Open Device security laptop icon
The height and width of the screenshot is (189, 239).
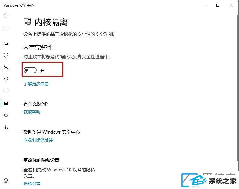(x=6, y=103)
